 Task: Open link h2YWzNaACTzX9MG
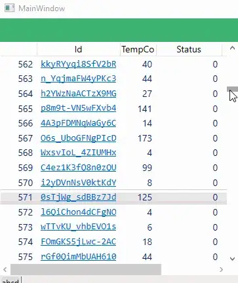[78, 94]
